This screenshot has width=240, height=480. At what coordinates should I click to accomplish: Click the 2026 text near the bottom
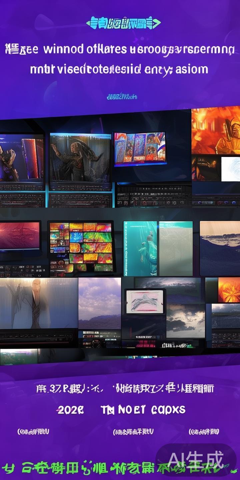(x=70, y=410)
